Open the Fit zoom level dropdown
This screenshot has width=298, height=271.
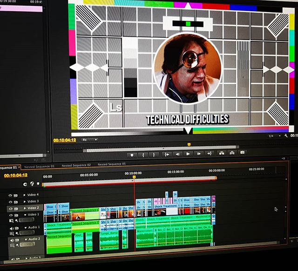[89, 140]
